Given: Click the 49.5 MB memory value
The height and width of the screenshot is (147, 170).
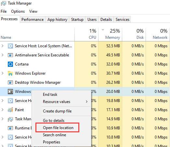Looking at the screenshot, I should (x=113, y=55).
